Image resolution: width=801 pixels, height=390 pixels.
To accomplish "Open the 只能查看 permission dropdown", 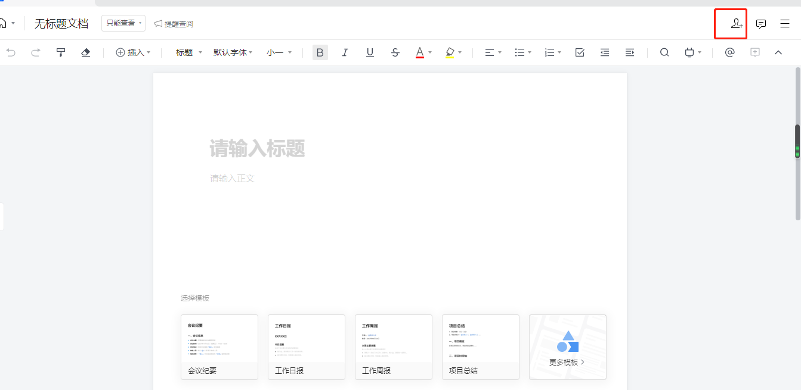I will click(123, 23).
